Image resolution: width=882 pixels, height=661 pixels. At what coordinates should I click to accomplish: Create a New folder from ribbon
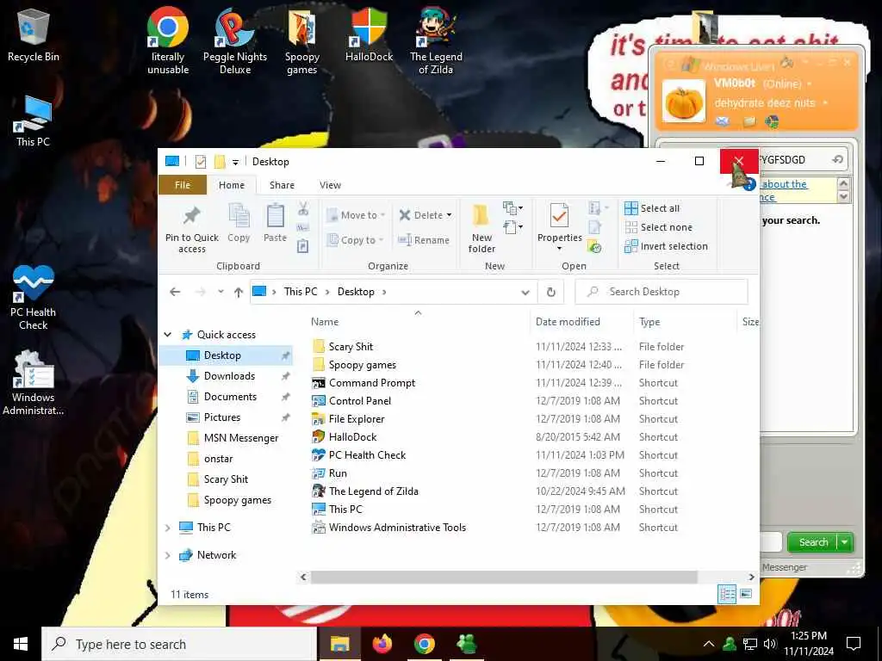[x=481, y=229]
